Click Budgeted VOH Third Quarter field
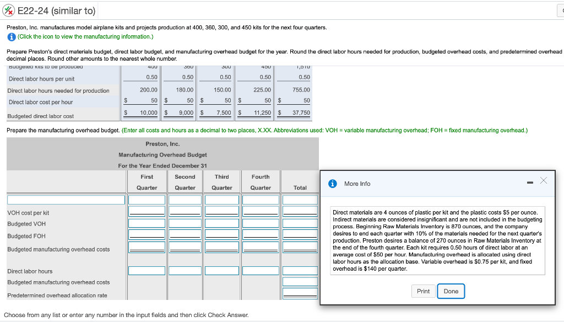564x322 pixels. pyautogui.click(x=222, y=223)
